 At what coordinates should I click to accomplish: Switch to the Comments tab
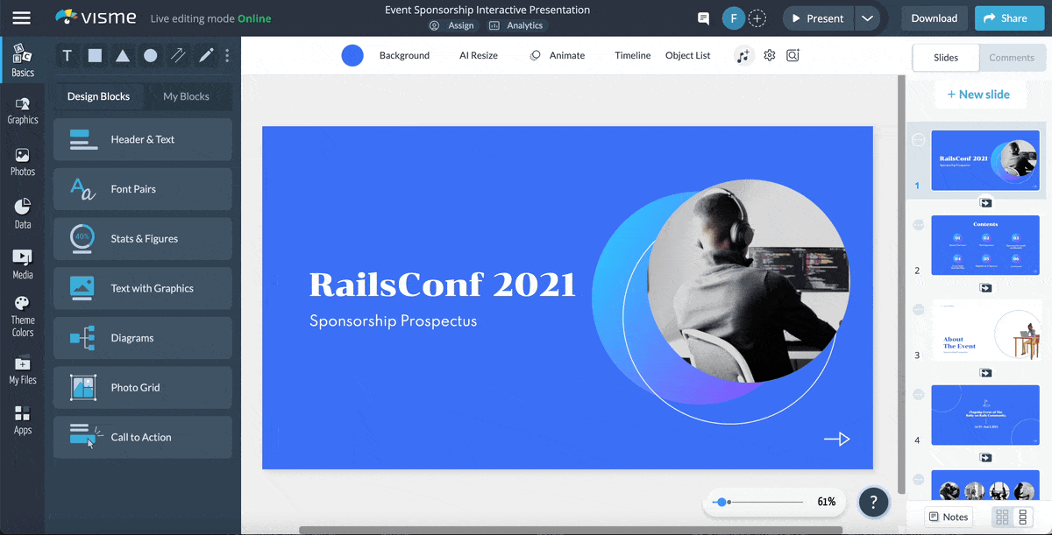pyautogui.click(x=1012, y=58)
